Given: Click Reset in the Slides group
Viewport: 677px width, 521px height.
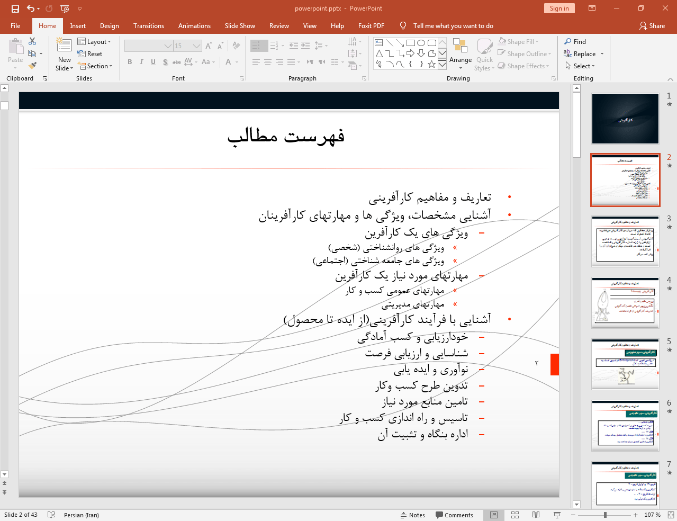Looking at the screenshot, I should (90, 53).
